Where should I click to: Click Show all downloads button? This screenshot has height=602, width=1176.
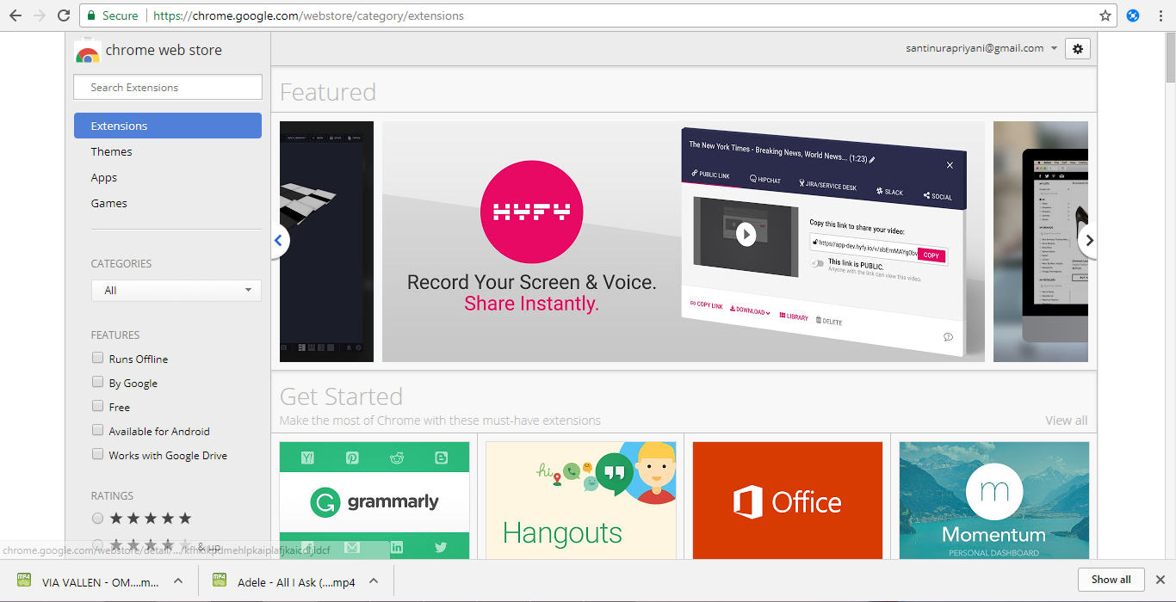[1111, 580]
